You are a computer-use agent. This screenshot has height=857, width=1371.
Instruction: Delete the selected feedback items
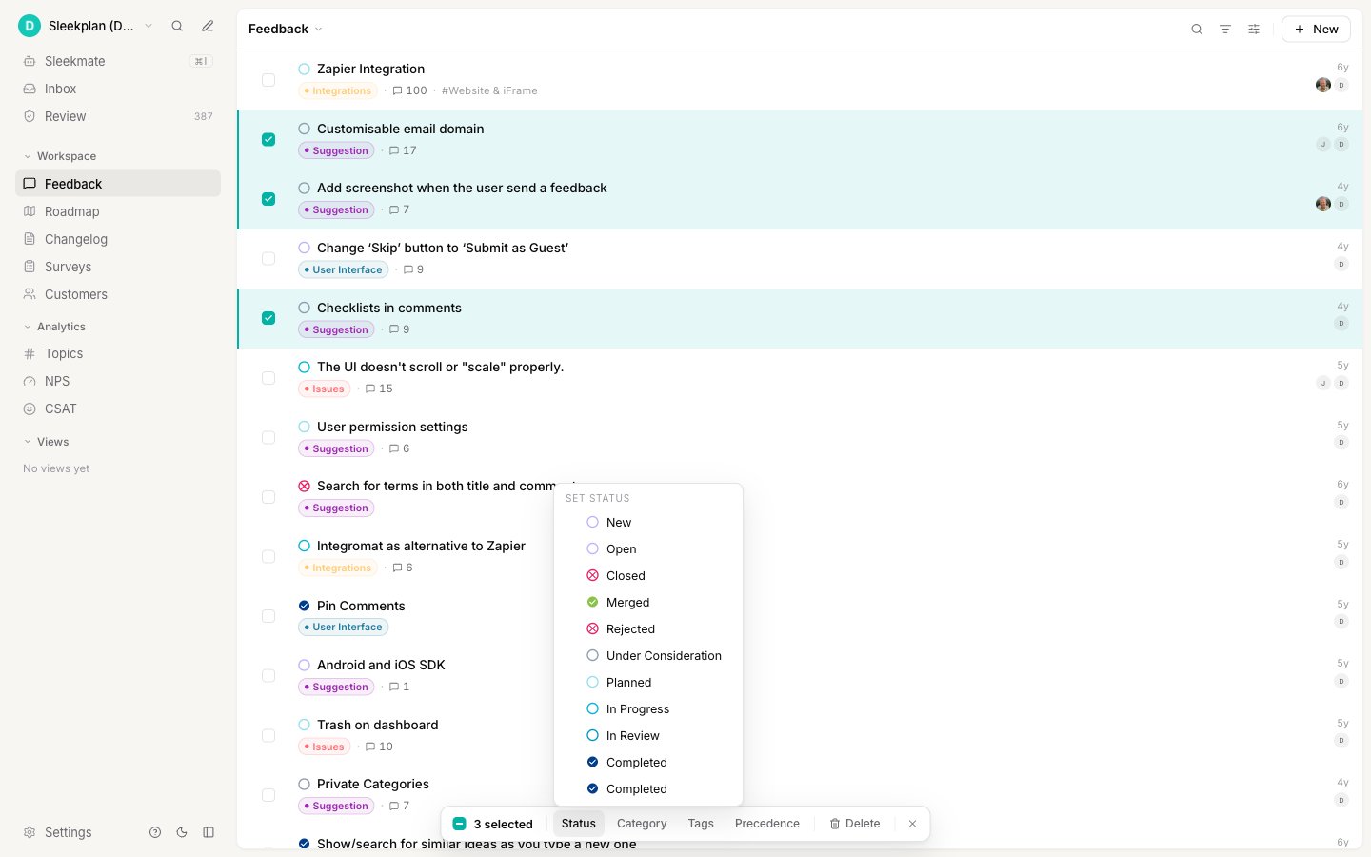(x=855, y=824)
